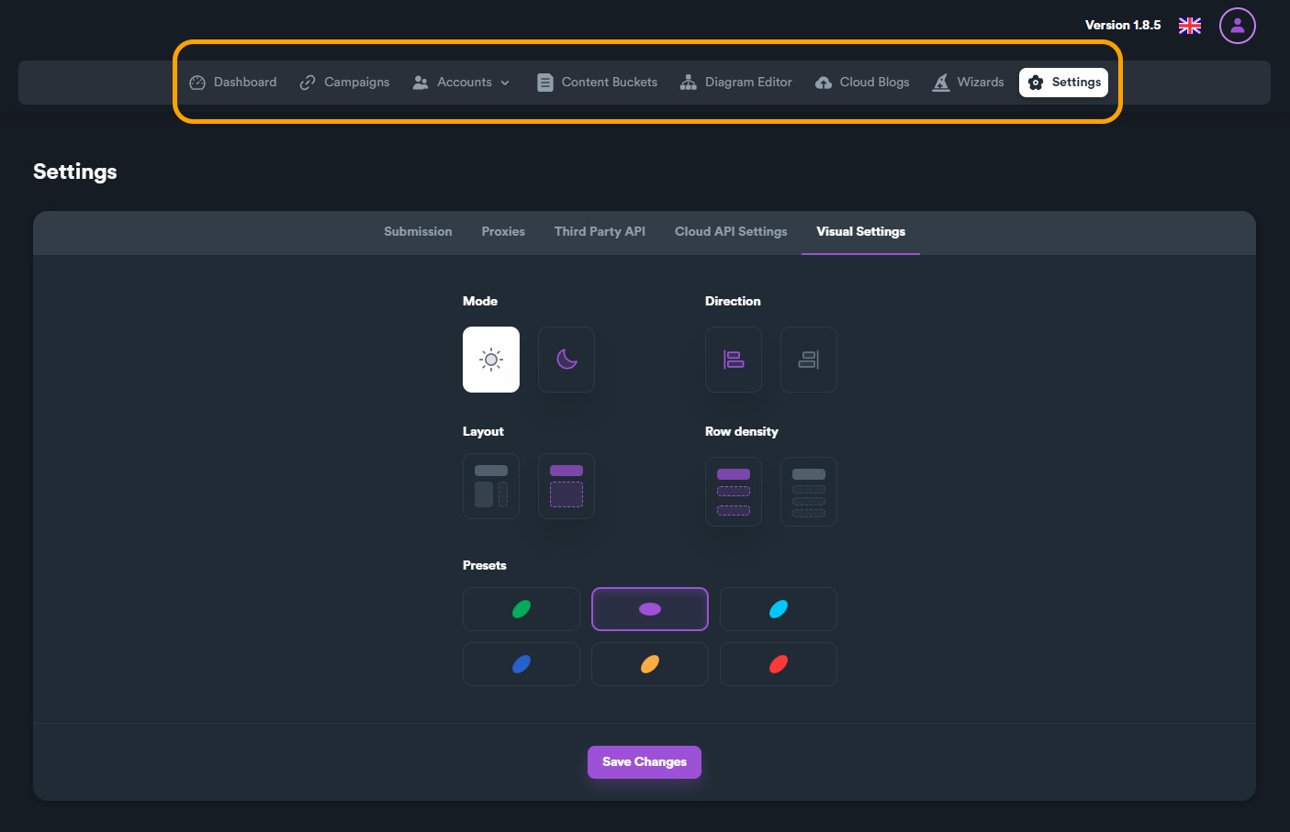This screenshot has height=832, width=1290.
Task: Open the user profile avatar icon
Action: click(x=1237, y=26)
